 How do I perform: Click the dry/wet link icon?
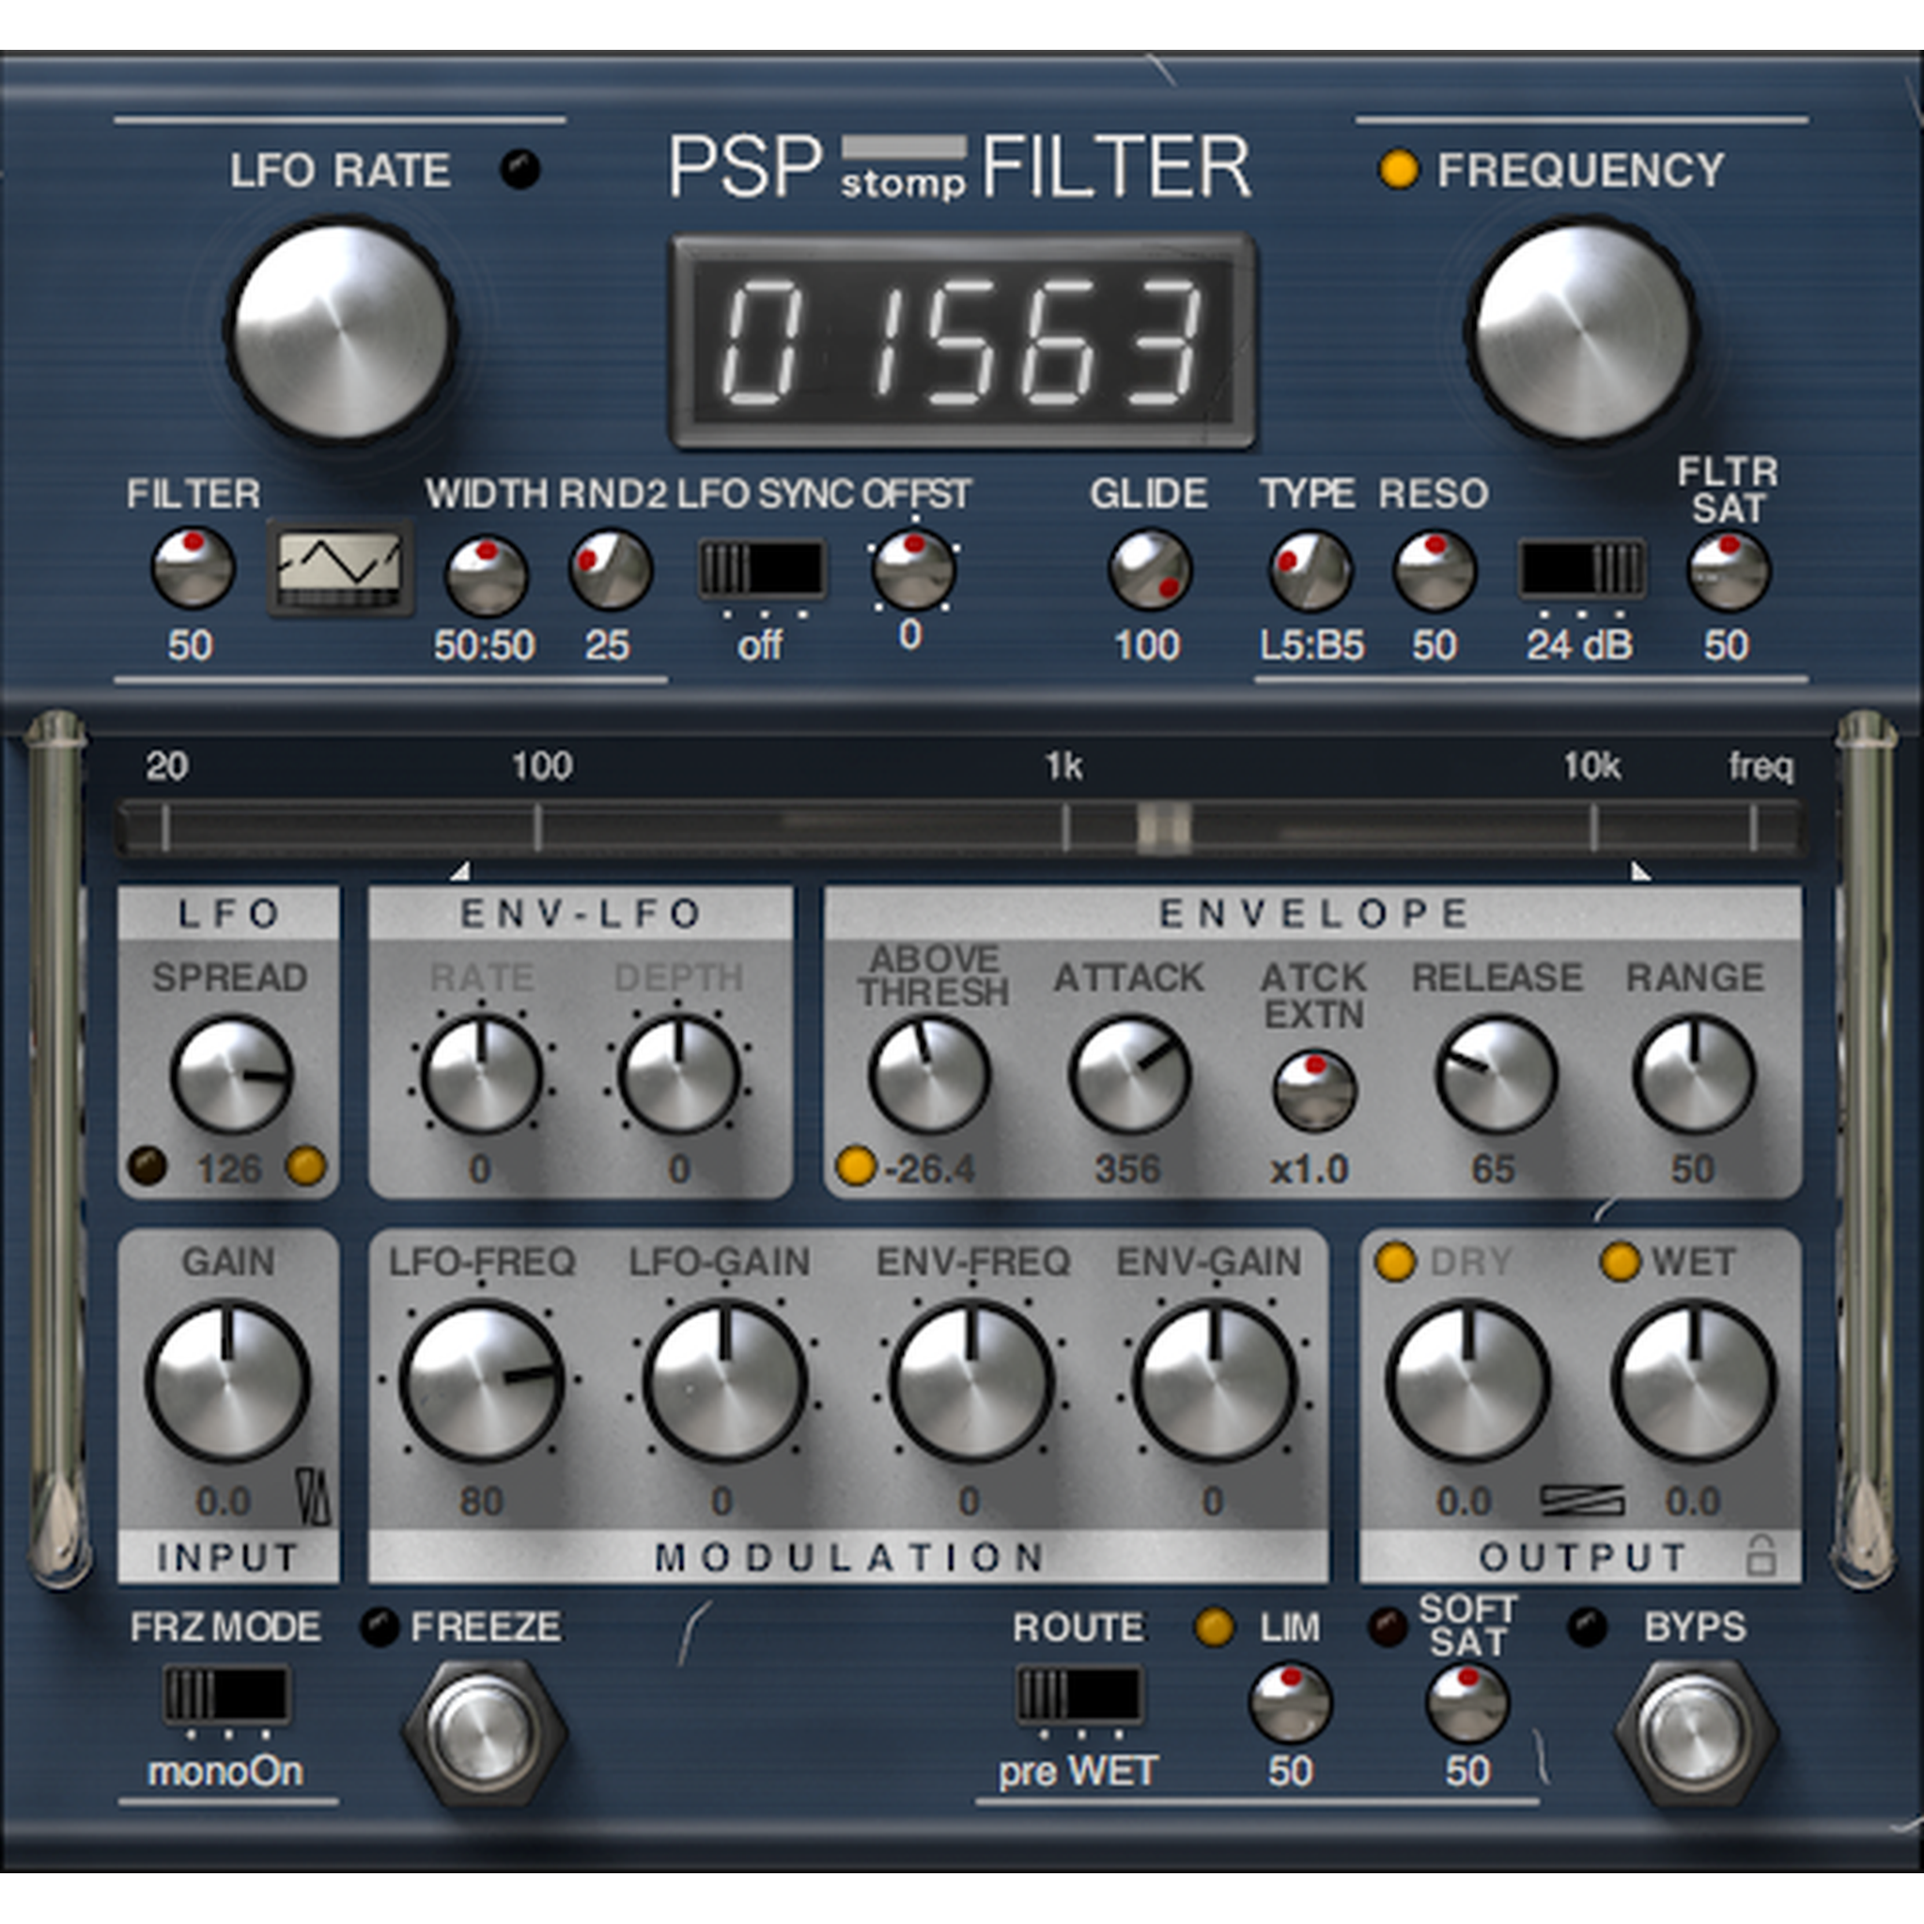1581,1499
